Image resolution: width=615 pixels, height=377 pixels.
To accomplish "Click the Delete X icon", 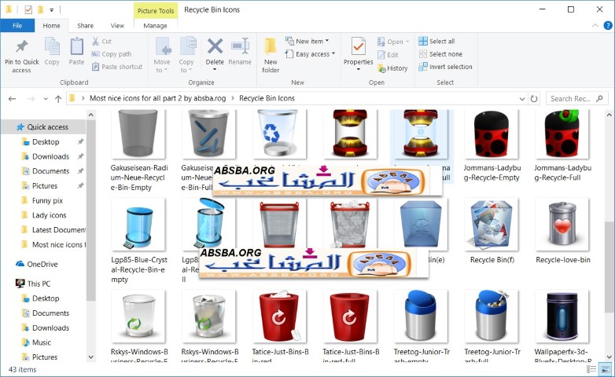I will click(215, 46).
